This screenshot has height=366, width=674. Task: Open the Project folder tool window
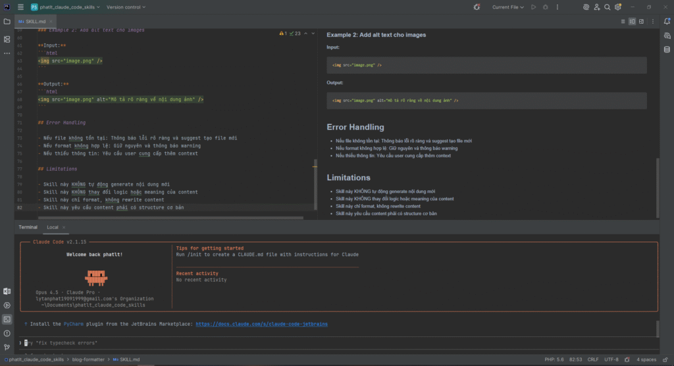7,21
